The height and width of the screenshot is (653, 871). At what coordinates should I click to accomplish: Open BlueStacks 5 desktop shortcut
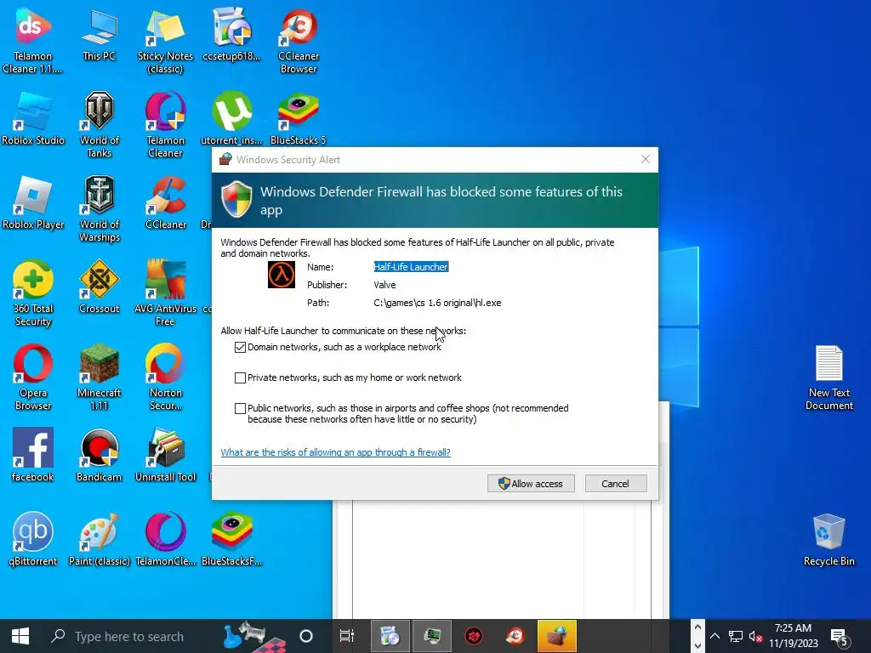tap(299, 118)
